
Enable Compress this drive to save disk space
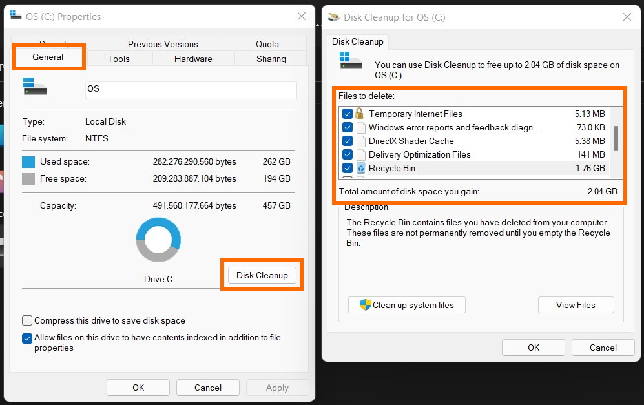[27, 320]
